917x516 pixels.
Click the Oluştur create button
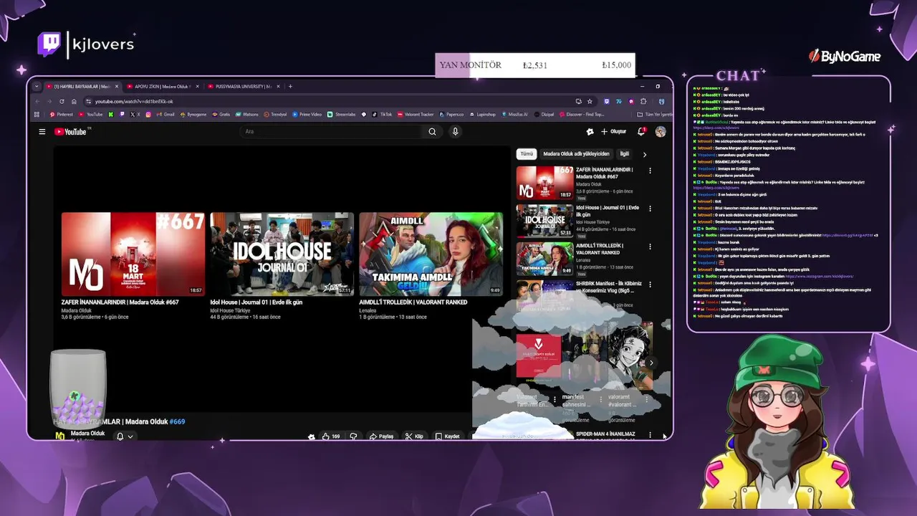[613, 132]
